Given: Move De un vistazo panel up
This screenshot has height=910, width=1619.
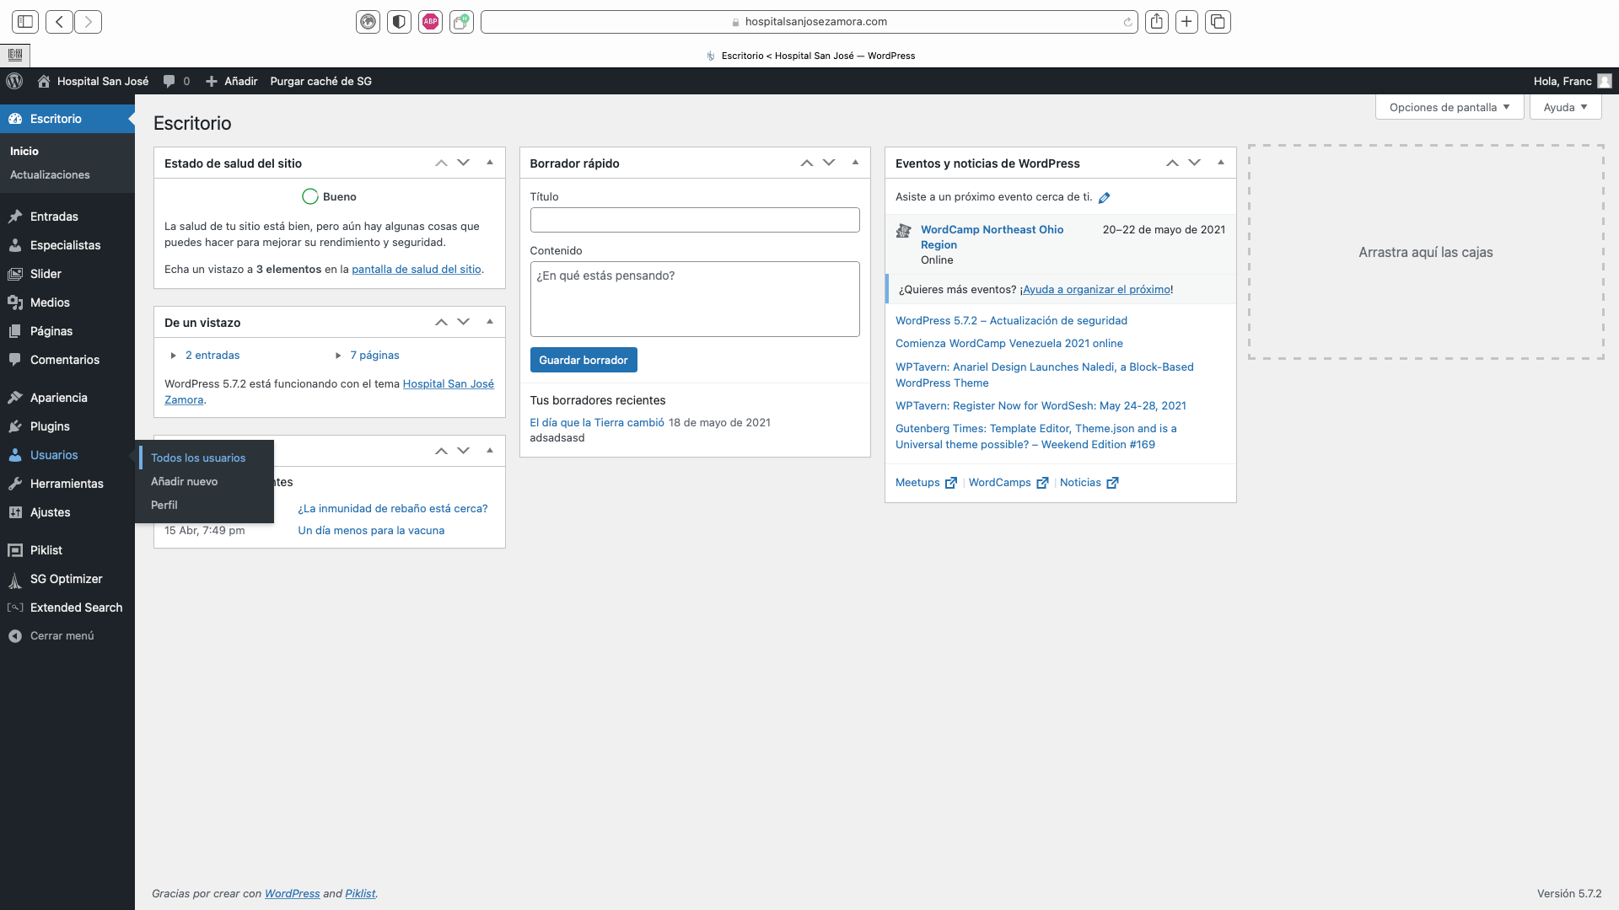Looking at the screenshot, I should [441, 322].
